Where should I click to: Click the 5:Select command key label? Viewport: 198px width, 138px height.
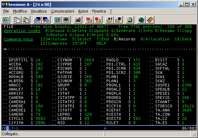(82, 39)
